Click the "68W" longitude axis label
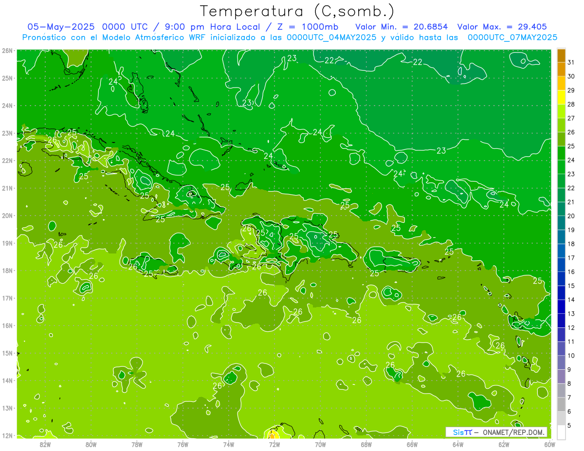 point(366,444)
